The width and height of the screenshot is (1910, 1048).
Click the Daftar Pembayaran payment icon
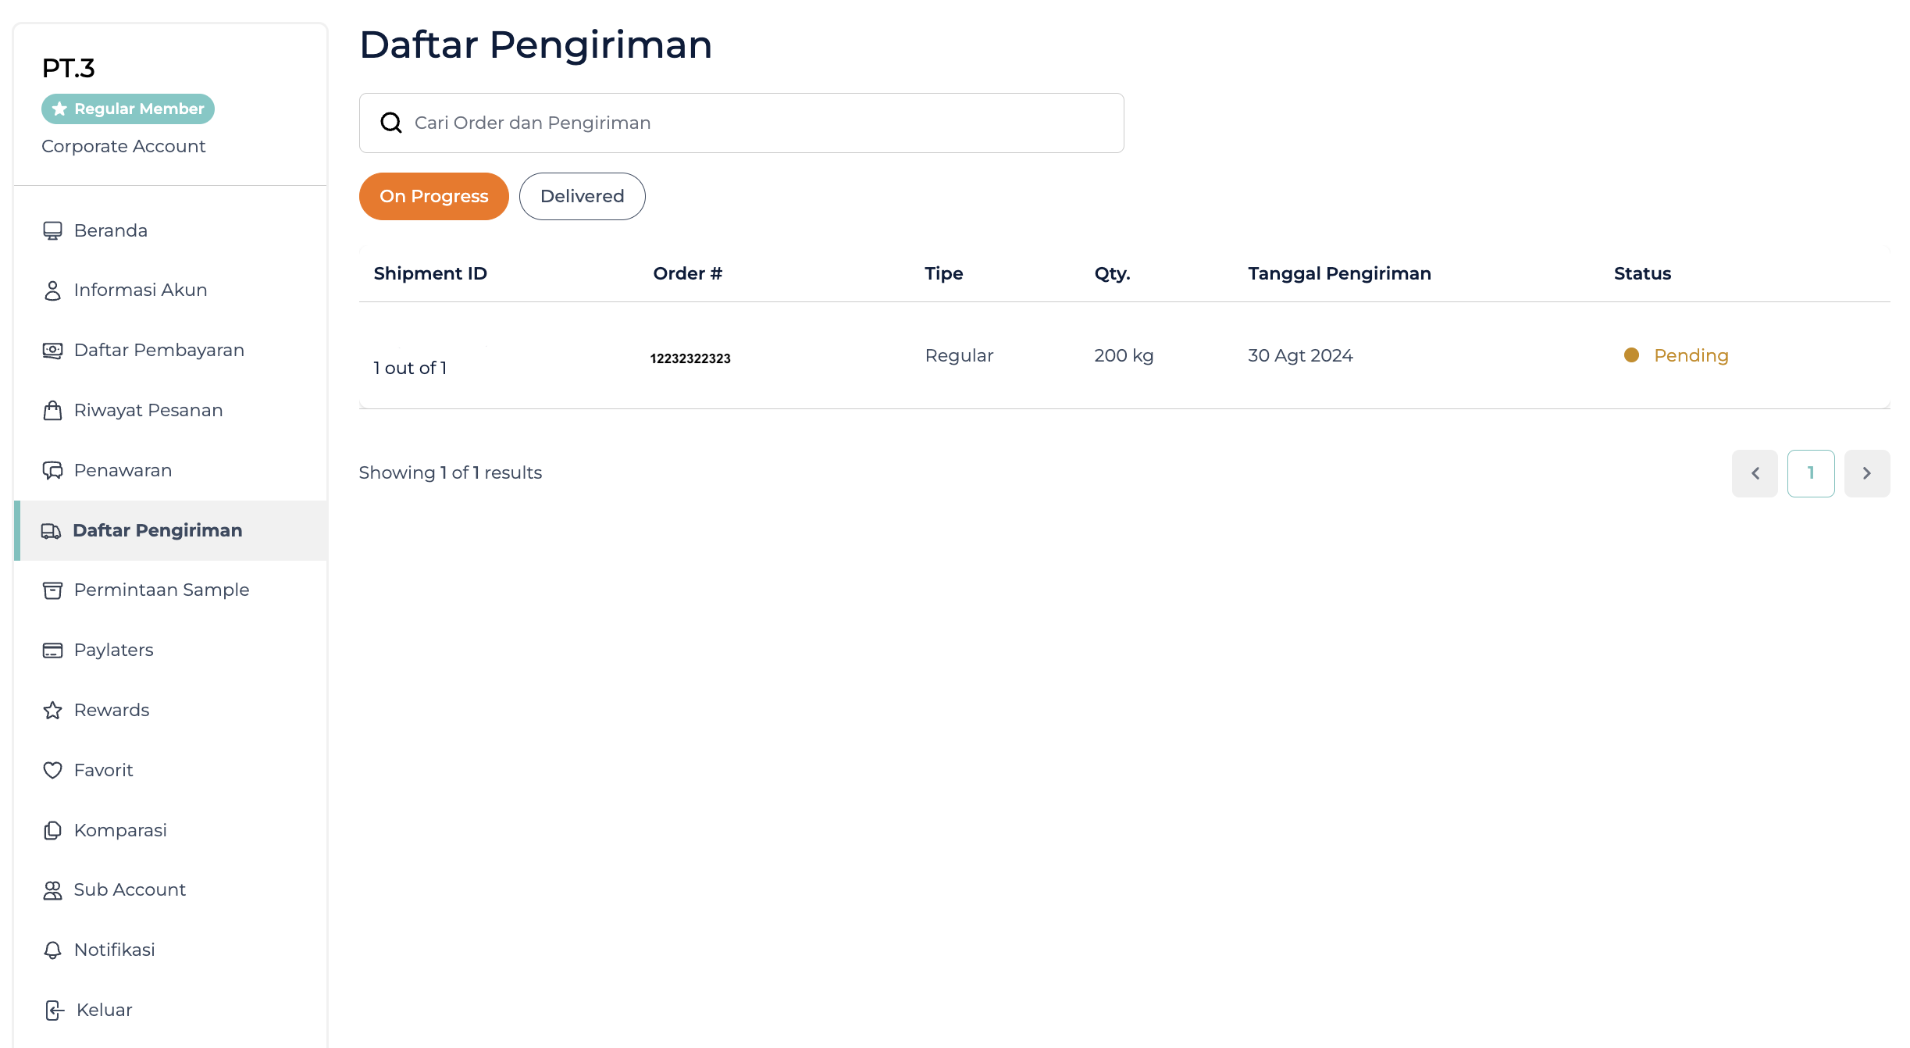coord(52,350)
